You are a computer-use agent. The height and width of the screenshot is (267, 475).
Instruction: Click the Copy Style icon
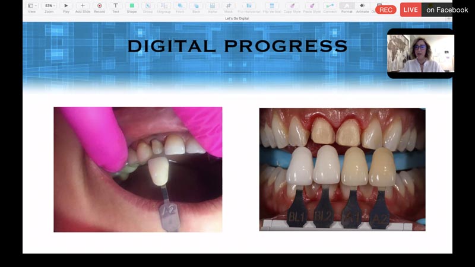[292, 6]
